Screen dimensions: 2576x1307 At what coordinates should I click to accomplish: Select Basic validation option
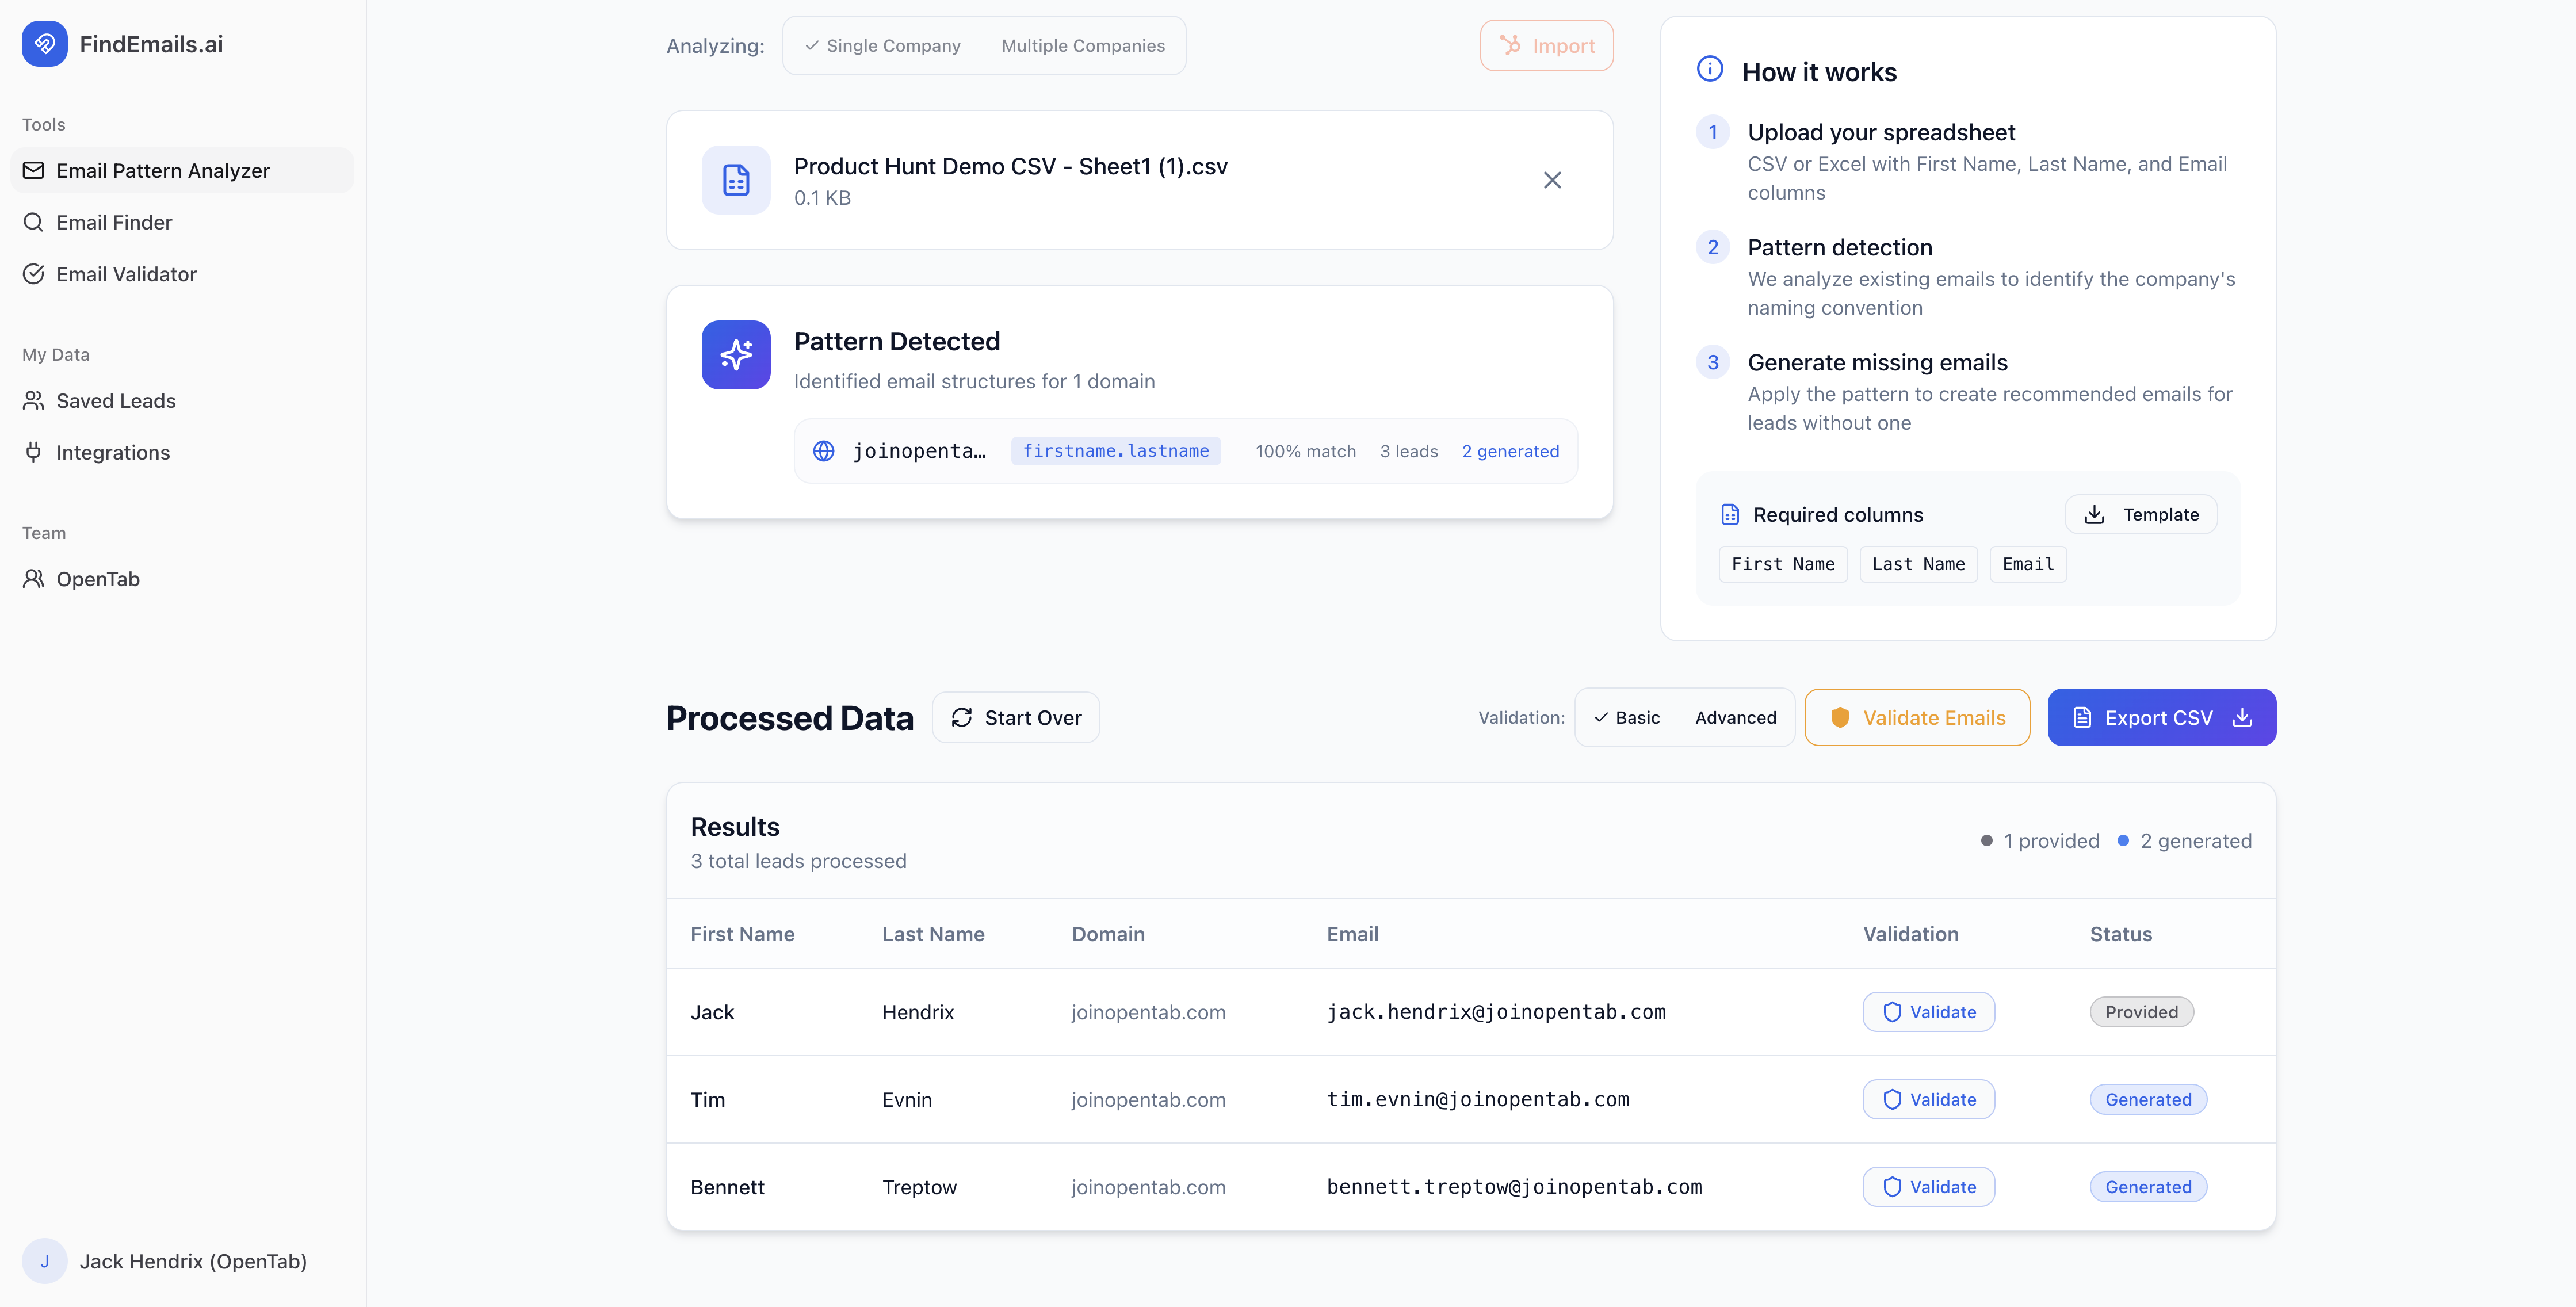click(x=1627, y=717)
